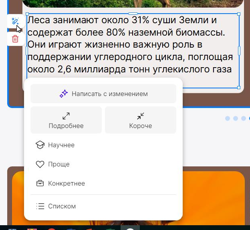Viewport: 250px width, 230px height.
Task: Click the graduation cap icon next to 'Научнее'
Action: pos(40,145)
